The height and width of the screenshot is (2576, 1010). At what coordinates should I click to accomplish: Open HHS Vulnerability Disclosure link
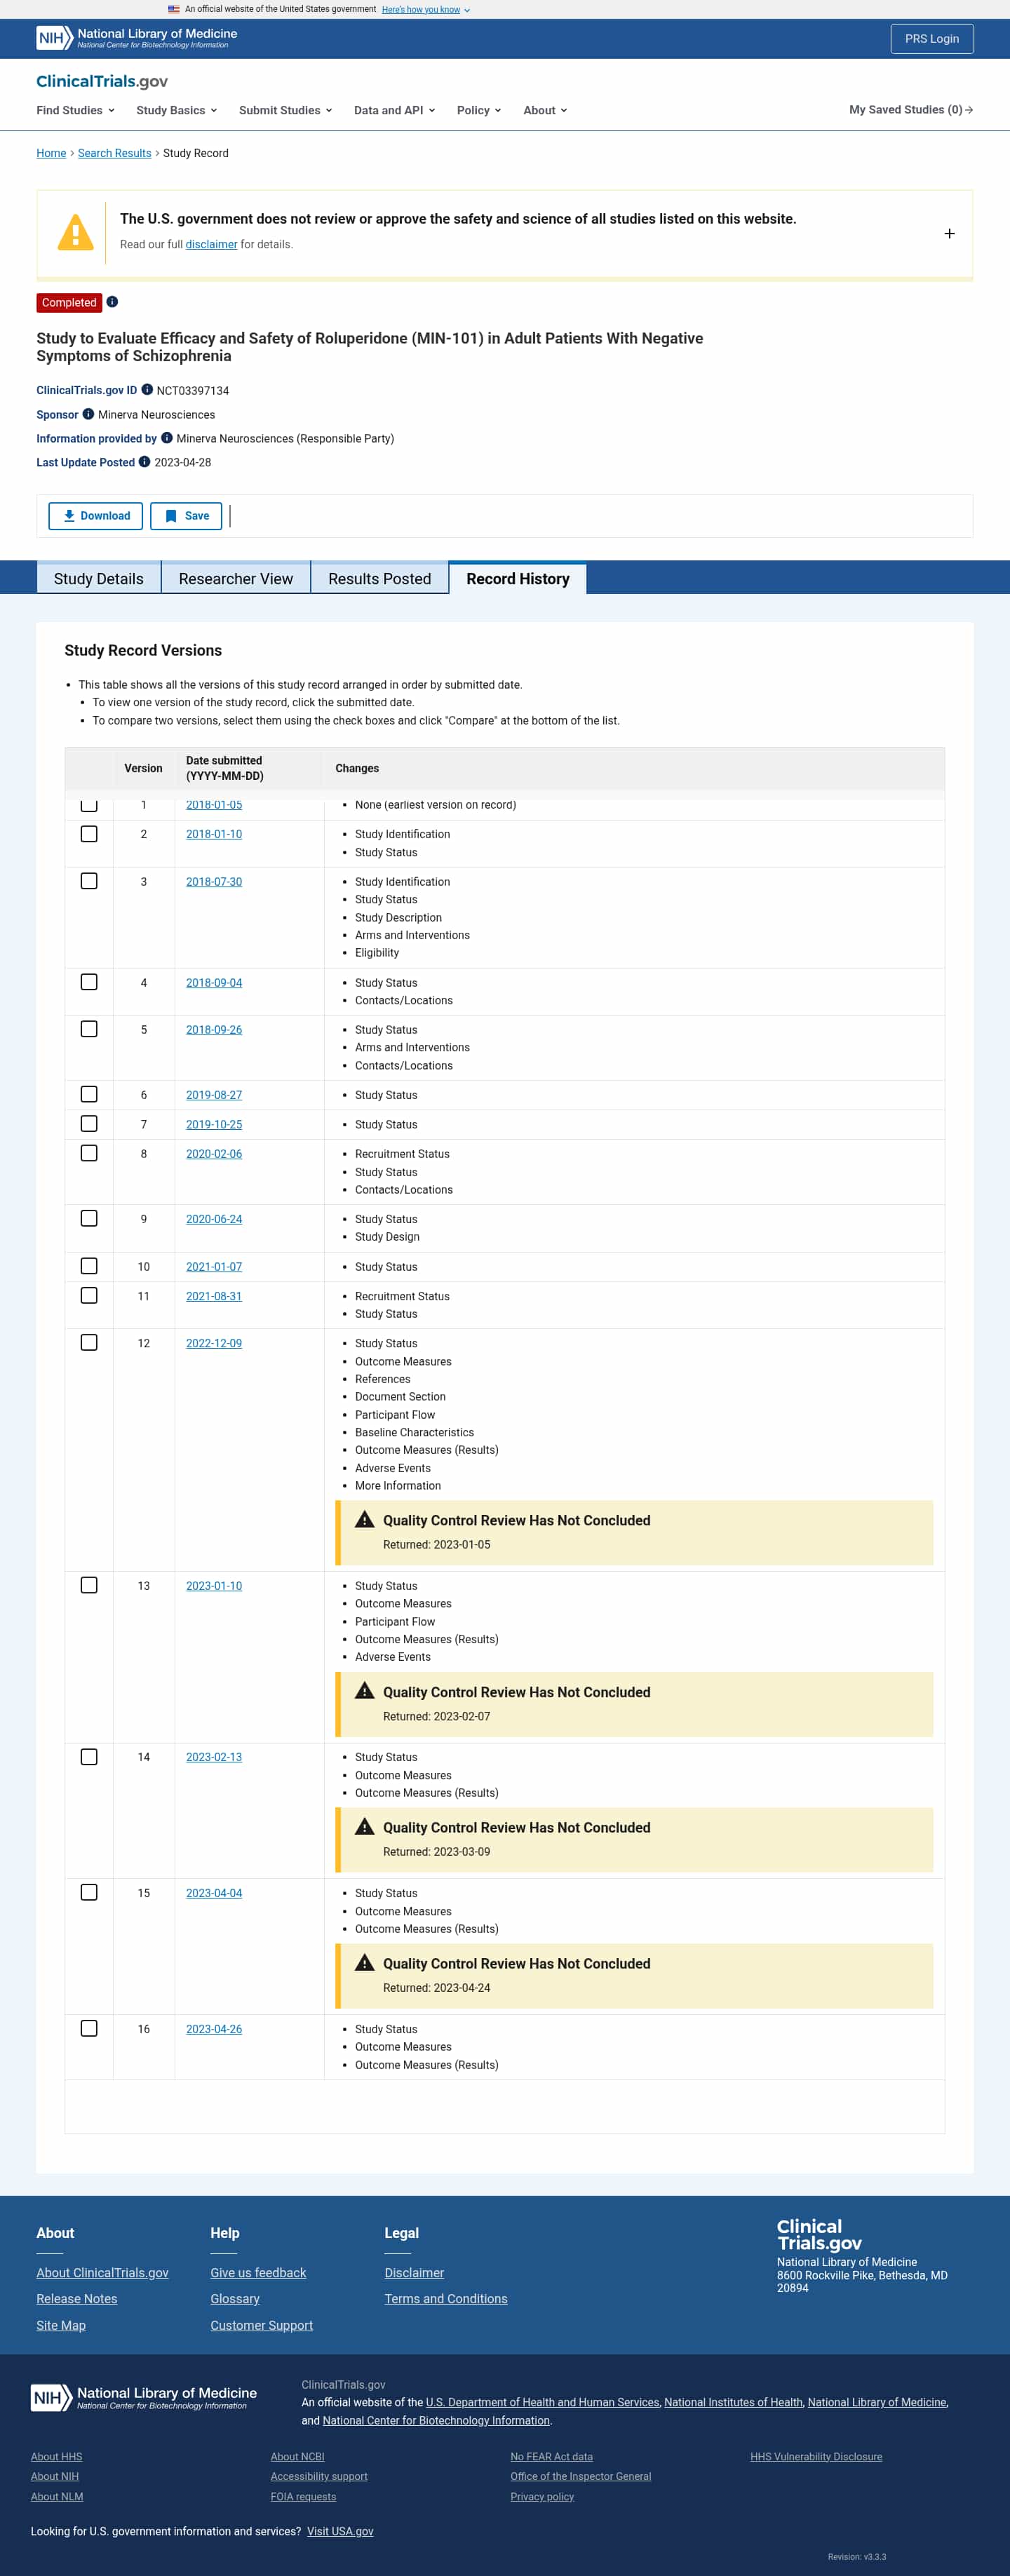(x=816, y=2456)
